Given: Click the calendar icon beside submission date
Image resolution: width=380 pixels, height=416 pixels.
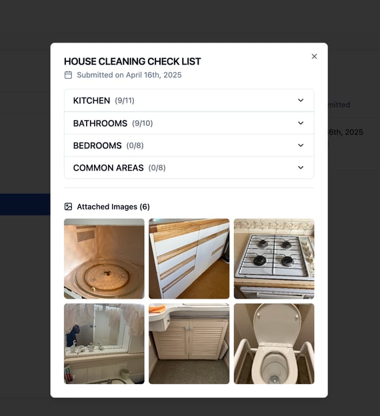Looking at the screenshot, I should click(x=68, y=75).
